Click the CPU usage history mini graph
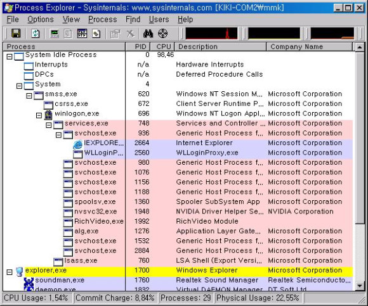The width and height of the screenshot is (368, 306). [211, 34]
